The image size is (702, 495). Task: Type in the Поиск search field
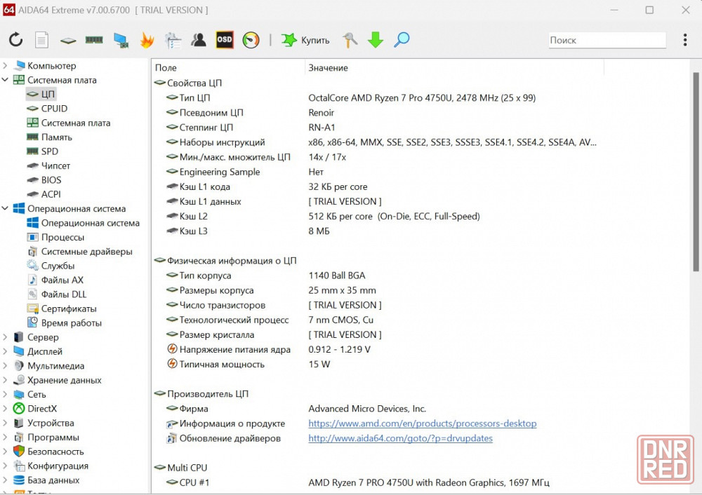pos(607,40)
